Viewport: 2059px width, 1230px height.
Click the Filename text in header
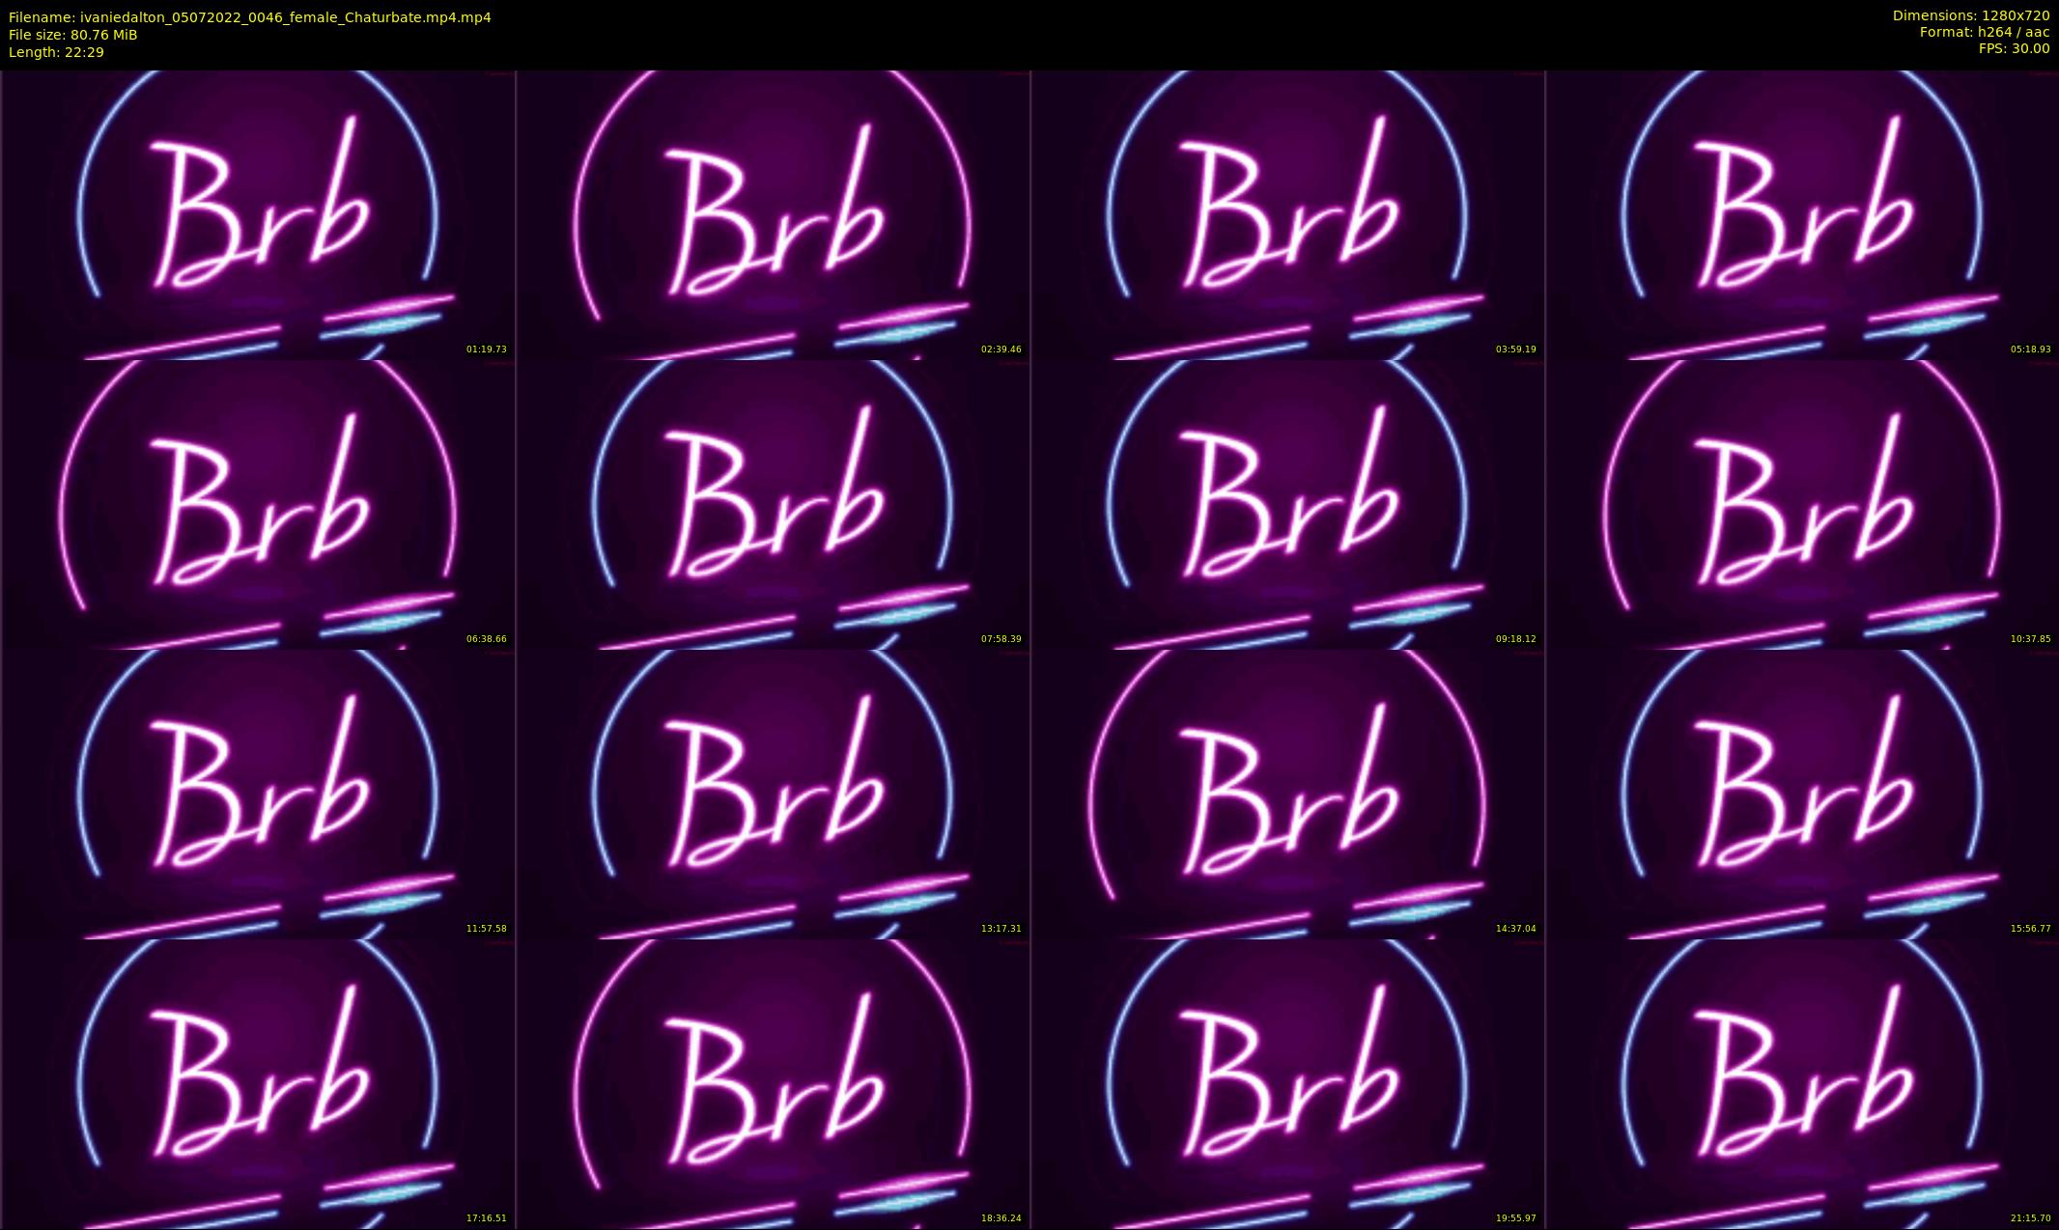[249, 17]
